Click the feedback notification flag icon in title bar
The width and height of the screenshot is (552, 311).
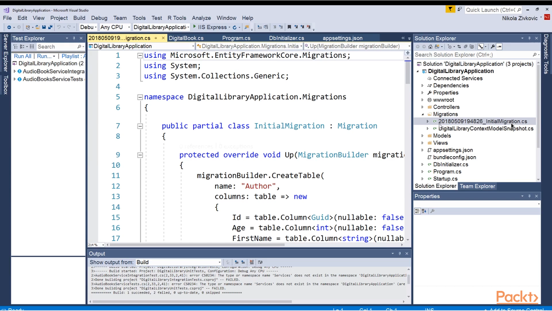point(450,9)
